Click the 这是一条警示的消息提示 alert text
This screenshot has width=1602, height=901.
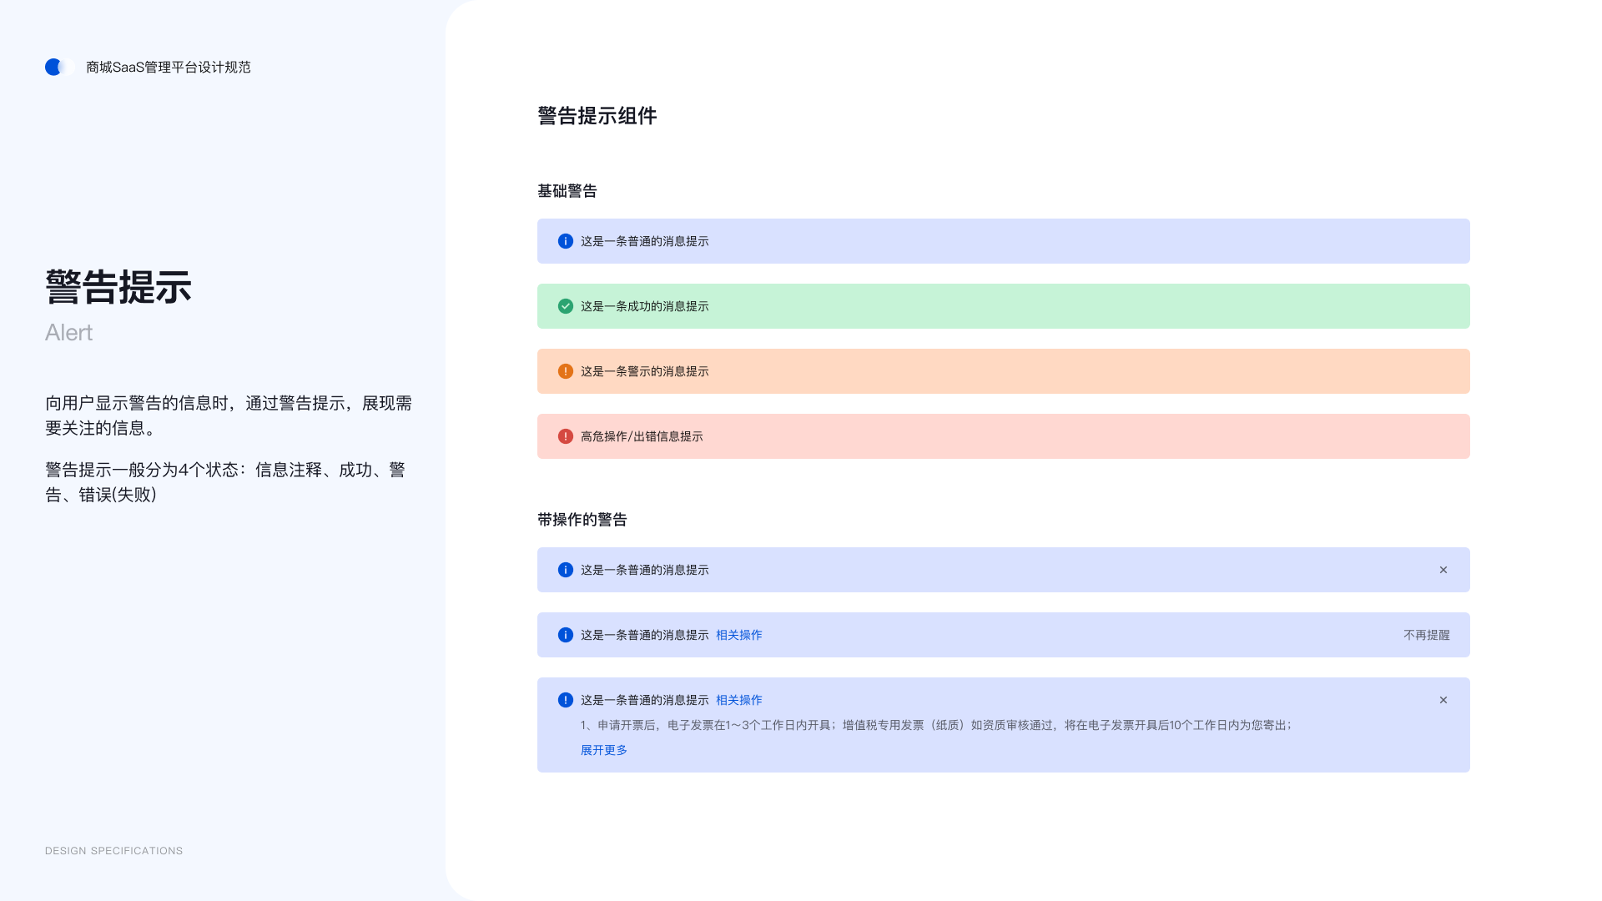(x=643, y=371)
